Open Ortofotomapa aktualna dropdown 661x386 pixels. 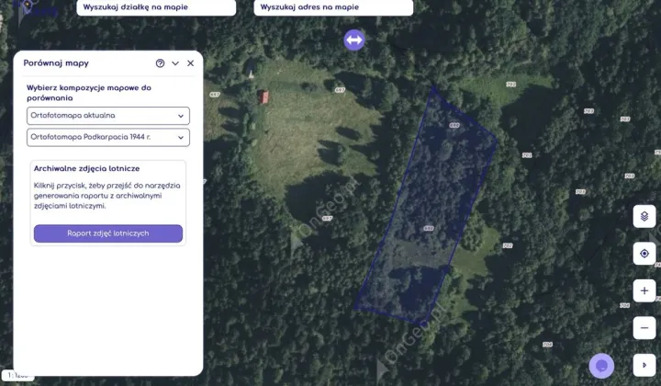[x=108, y=116]
